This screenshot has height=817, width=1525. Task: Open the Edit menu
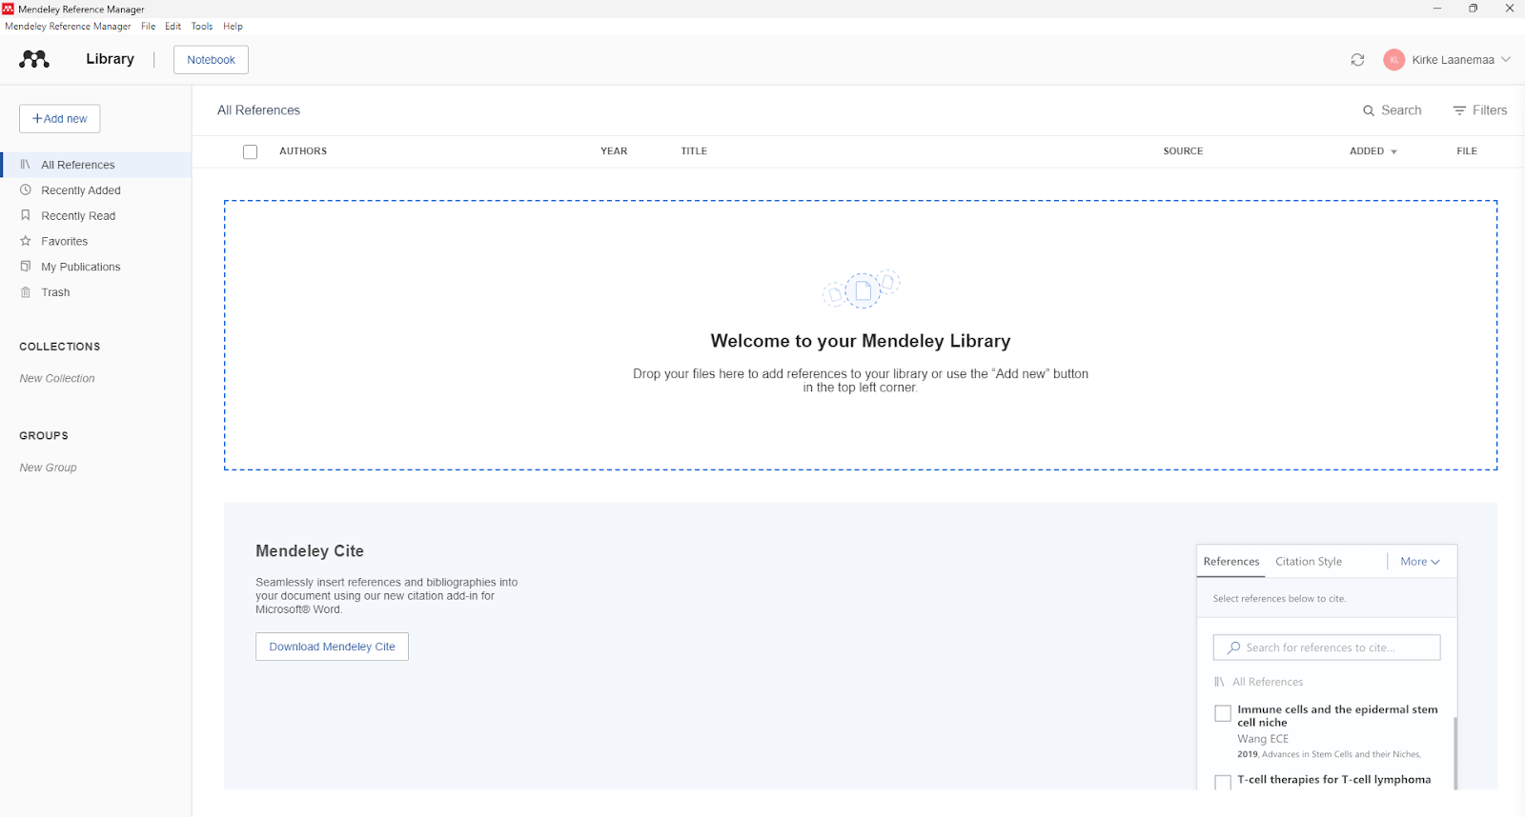[x=173, y=27]
